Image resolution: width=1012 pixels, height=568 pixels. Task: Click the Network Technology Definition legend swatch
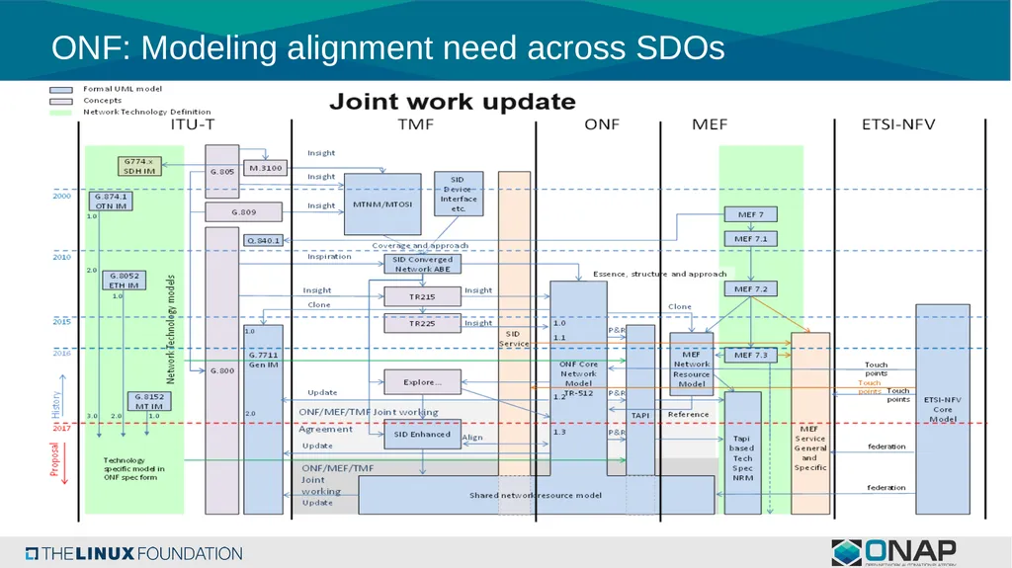pos(61,113)
